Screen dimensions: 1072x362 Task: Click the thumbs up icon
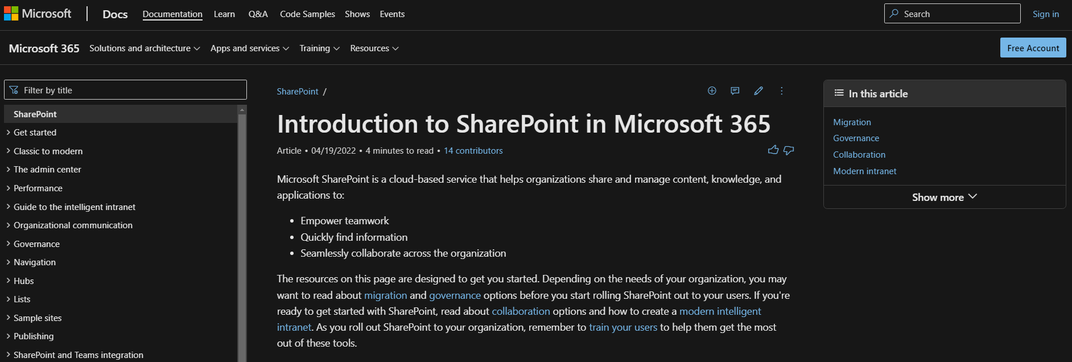click(773, 150)
